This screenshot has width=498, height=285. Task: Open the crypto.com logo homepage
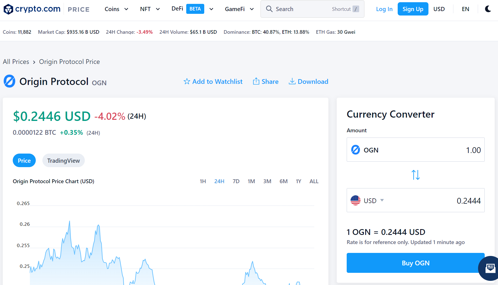click(32, 9)
